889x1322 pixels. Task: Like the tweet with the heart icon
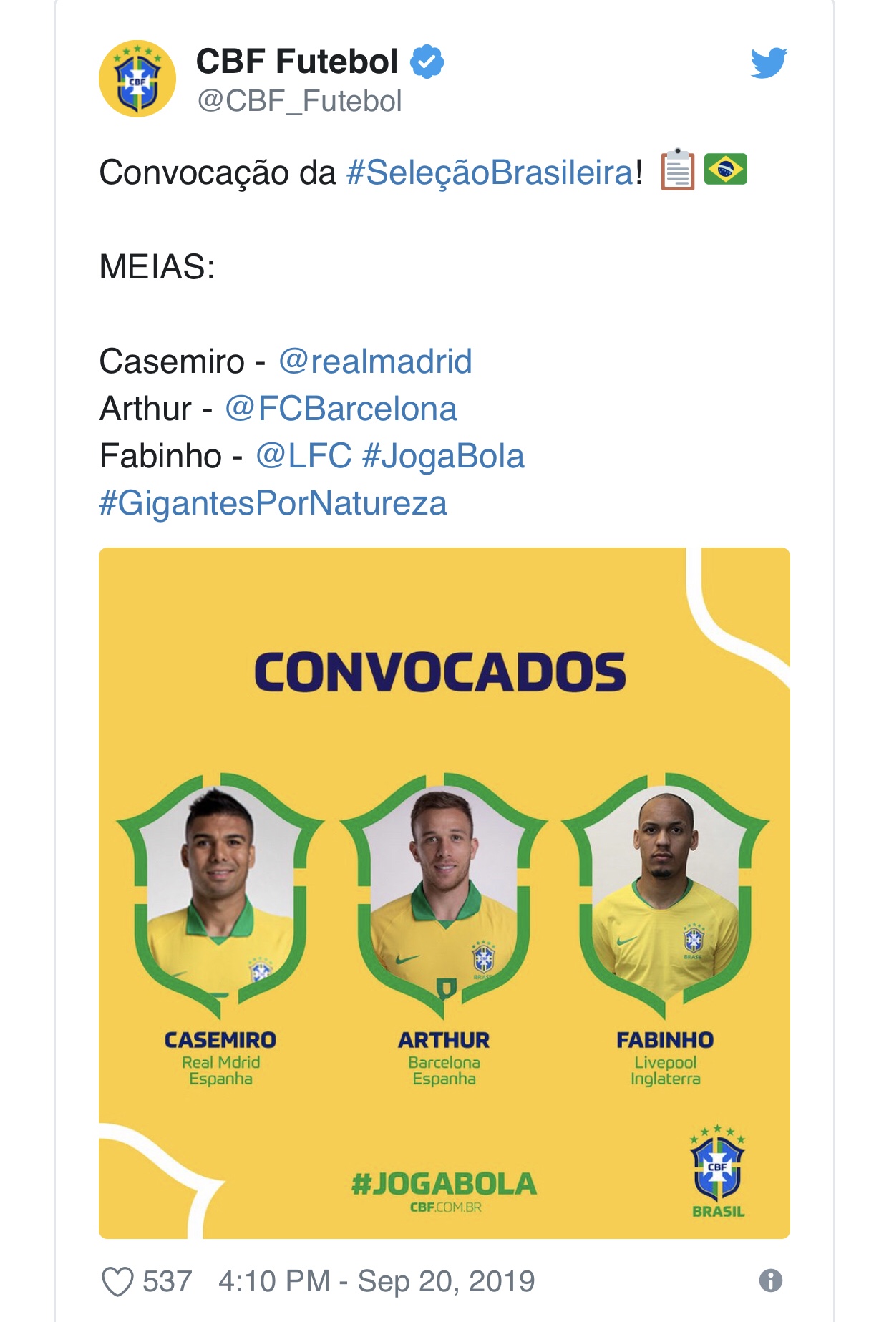117,1281
